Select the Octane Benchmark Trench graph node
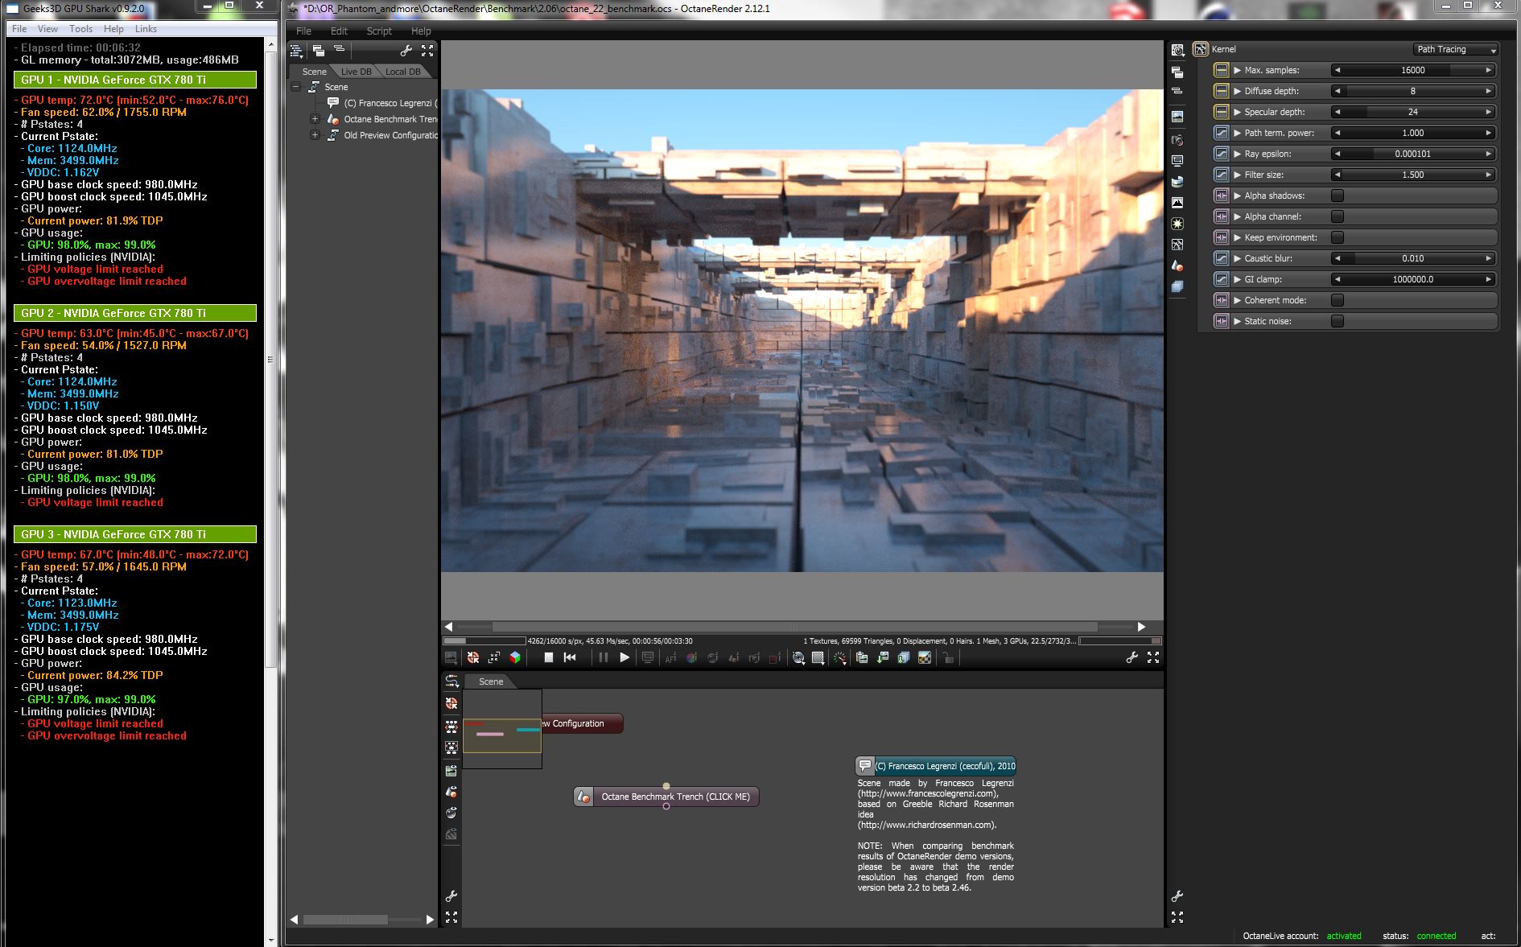1521x947 pixels. (674, 797)
